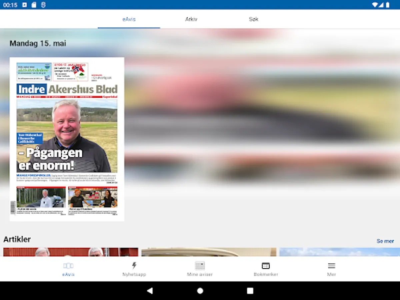Tap the Se mer link
This screenshot has height=300, width=400.
click(x=385, y=241)
